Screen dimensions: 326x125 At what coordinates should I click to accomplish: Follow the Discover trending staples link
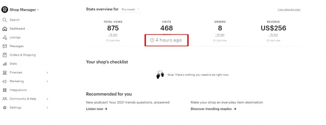click(214, 109)
